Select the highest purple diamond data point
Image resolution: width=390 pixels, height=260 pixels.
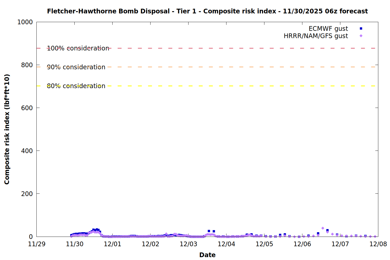click(x=323, y=228)
